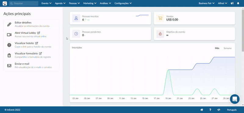Click the Pessoas inscritas sparkline
This screenshot has width=244, height=113.
tap(142, 16)
